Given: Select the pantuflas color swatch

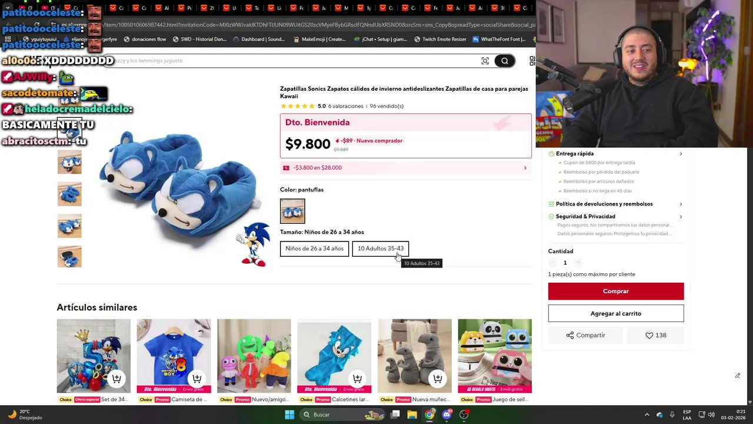Looking at the screenshot, I should pyautogui.click(x=292, y=211).
